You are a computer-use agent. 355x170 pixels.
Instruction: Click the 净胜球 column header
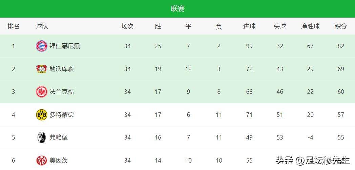(310, 26)
